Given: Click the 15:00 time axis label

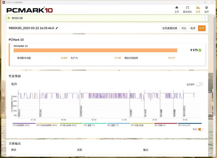Looking at the screenshot, I should click(x=155, y=120).
